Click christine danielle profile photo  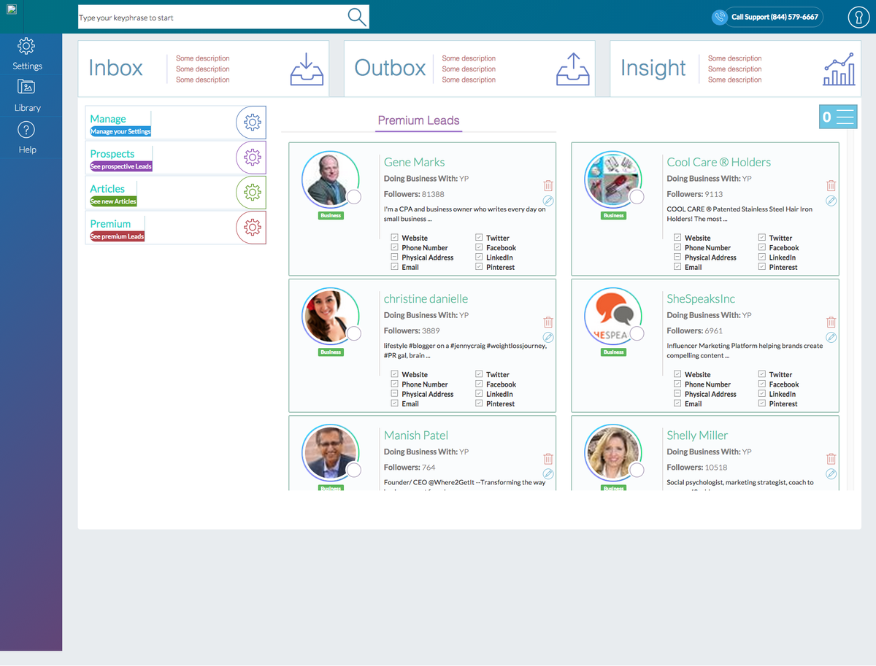coord(330,317)
